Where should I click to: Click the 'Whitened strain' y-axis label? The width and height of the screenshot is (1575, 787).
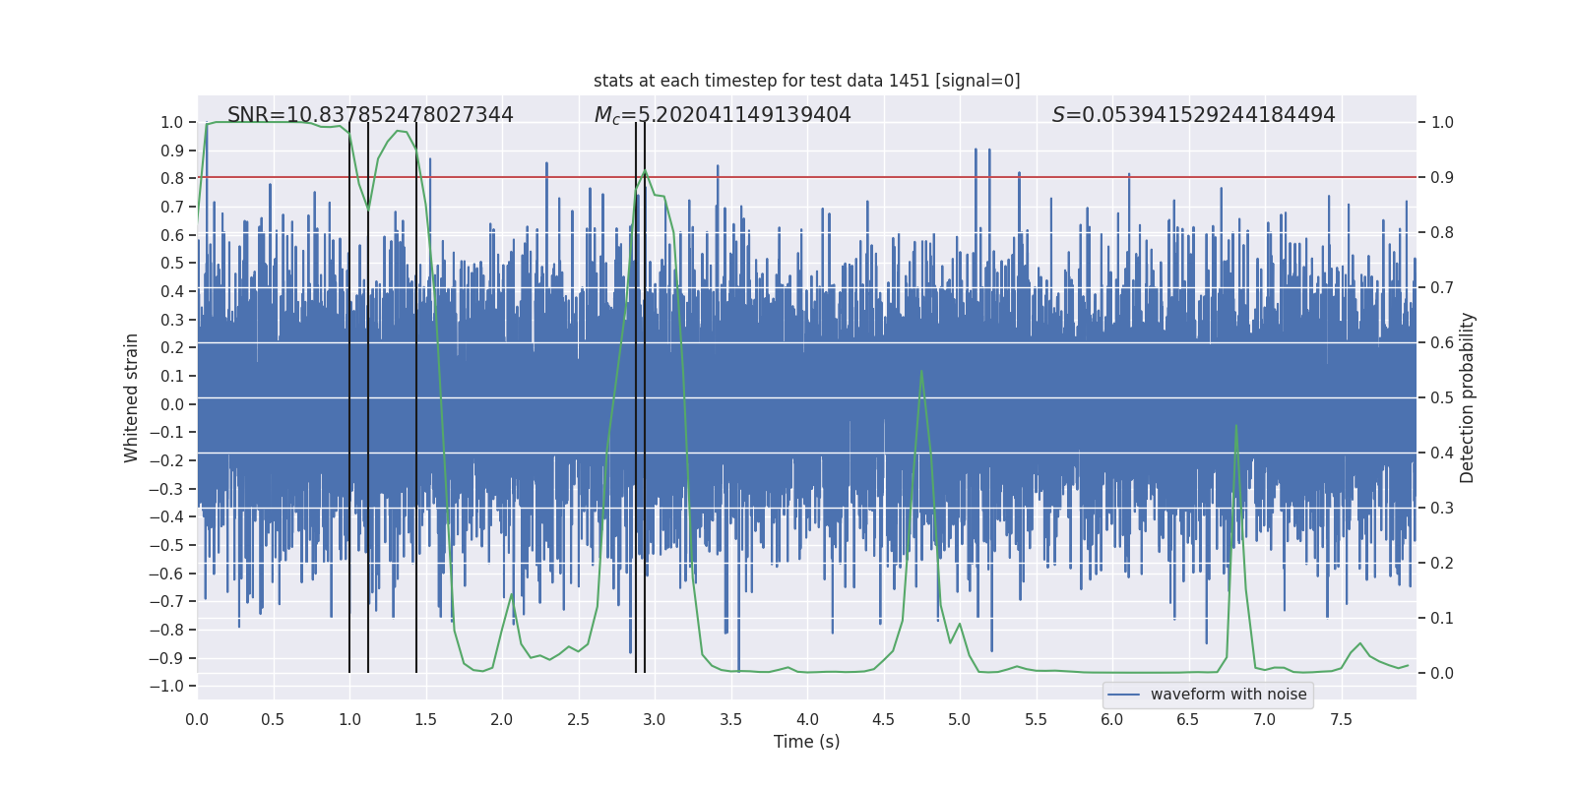[x=132, y=397]
